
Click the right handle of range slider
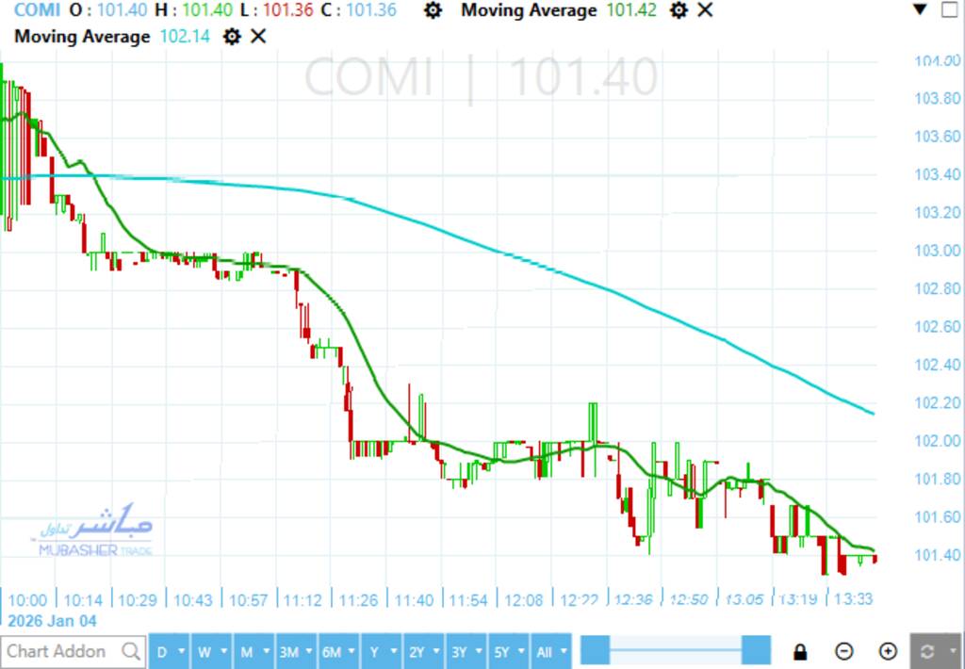[x=756, y=651]
